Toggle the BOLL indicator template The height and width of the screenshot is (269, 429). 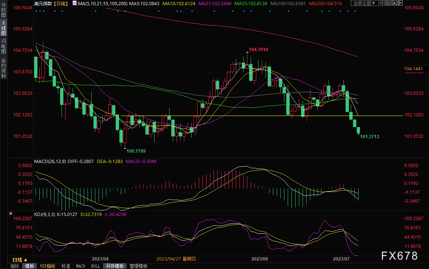point(95,266)
